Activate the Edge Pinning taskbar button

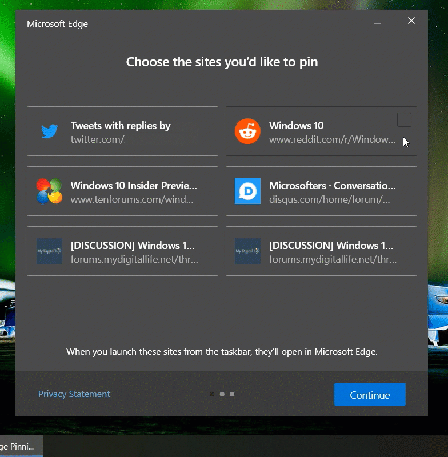(x=20, y=446)
